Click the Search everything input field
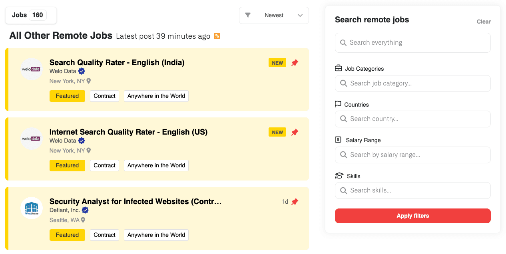 [413, 43]
